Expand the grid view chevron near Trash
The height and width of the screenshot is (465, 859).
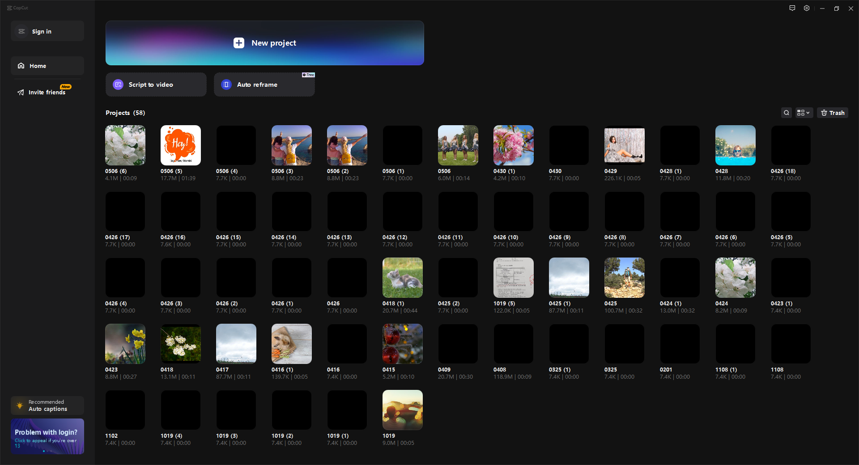808,113
